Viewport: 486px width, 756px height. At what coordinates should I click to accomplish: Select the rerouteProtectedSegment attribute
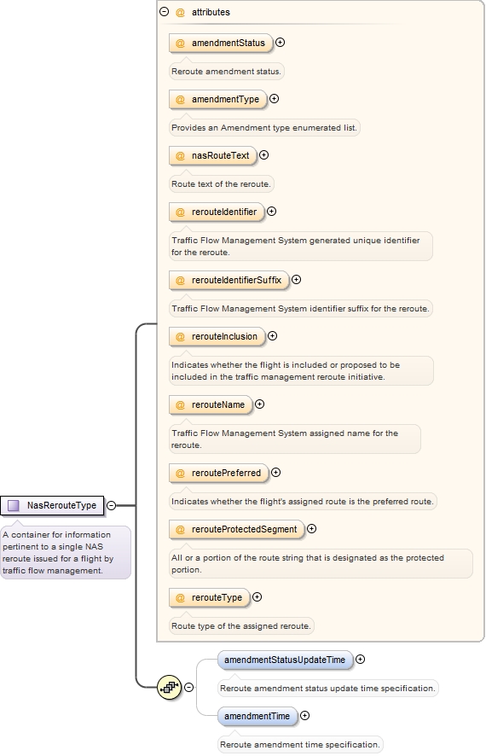tap(237, 529)
